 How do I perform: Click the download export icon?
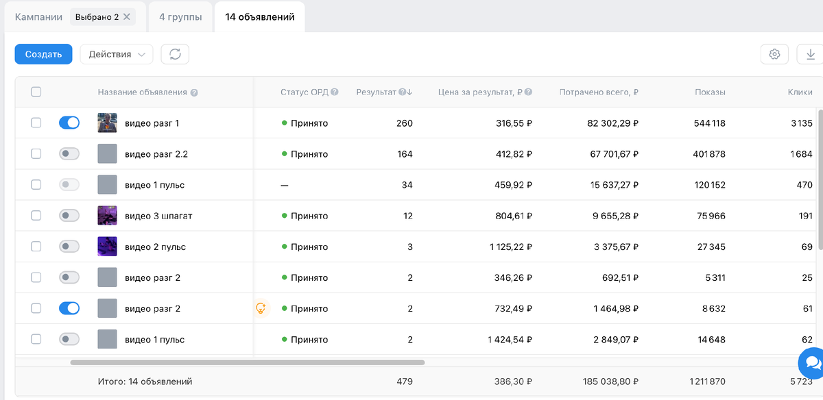pos(810,54)
